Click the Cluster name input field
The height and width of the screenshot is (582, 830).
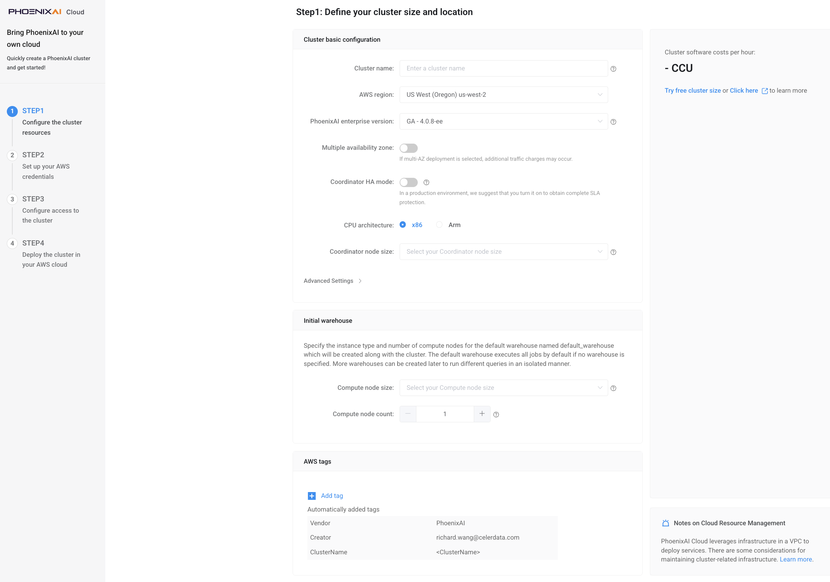504,68
